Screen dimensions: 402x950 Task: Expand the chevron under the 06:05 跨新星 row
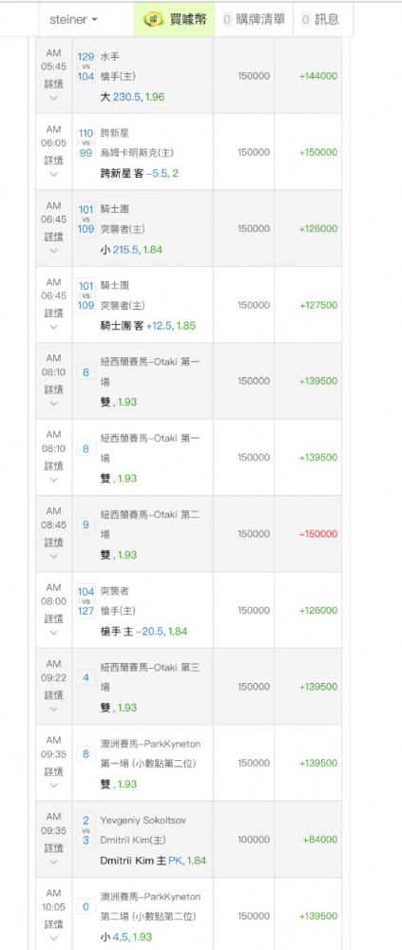click(54, 174)
